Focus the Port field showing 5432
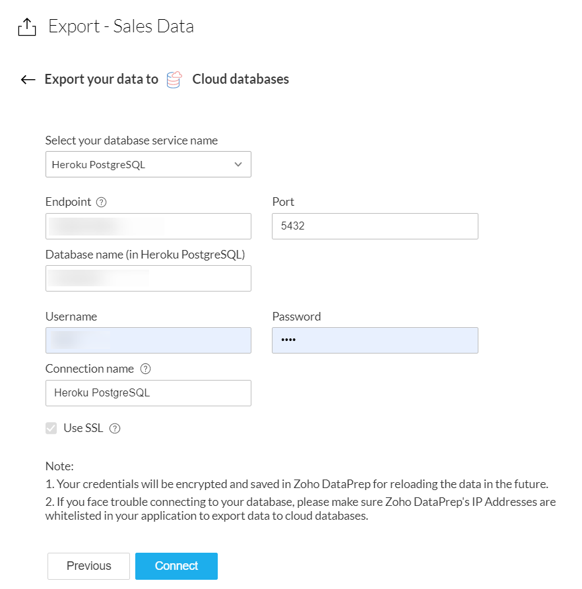Viewport: 582px width, 589px height. coord(375,226)
